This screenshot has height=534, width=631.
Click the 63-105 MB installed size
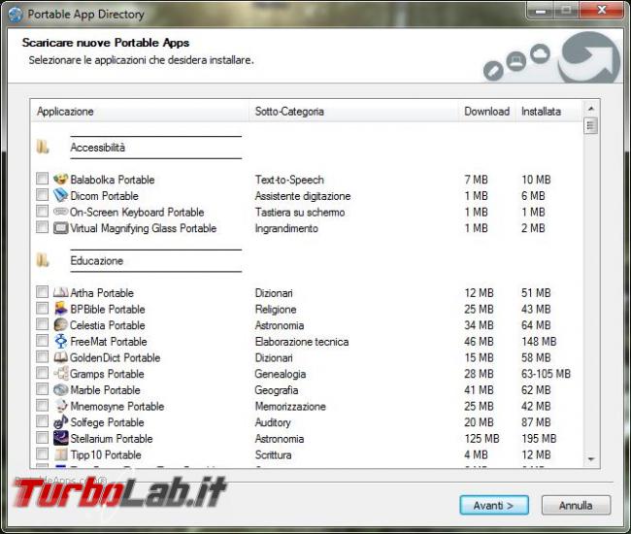coord(547,374)
